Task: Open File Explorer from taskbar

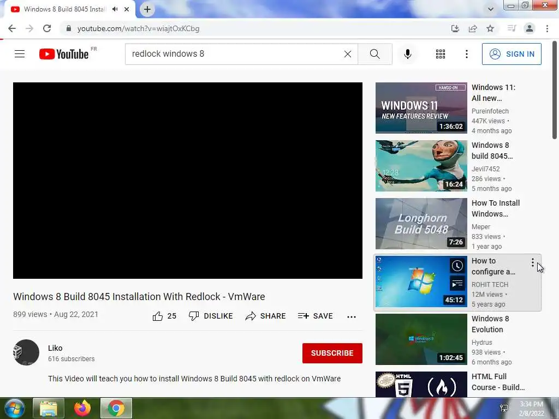Action: 49,408
